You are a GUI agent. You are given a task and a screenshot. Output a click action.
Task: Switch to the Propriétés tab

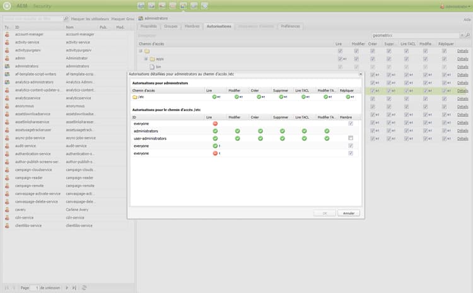(x=149, y=27)
